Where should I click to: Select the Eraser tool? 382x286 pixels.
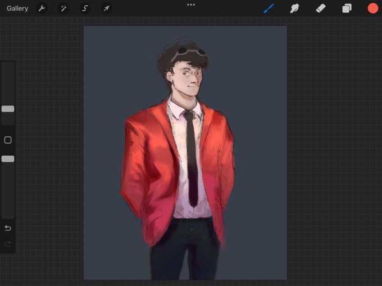point(321,8)
